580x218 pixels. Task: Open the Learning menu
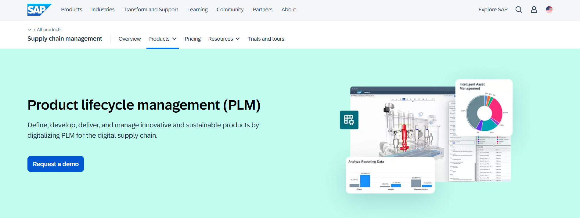pos(197,9)
